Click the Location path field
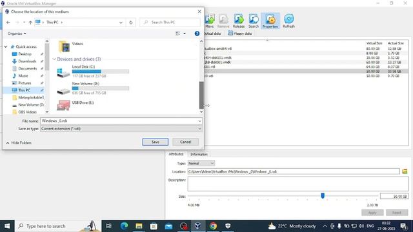Viewport: 413px width, 232px height. [294, 171]
